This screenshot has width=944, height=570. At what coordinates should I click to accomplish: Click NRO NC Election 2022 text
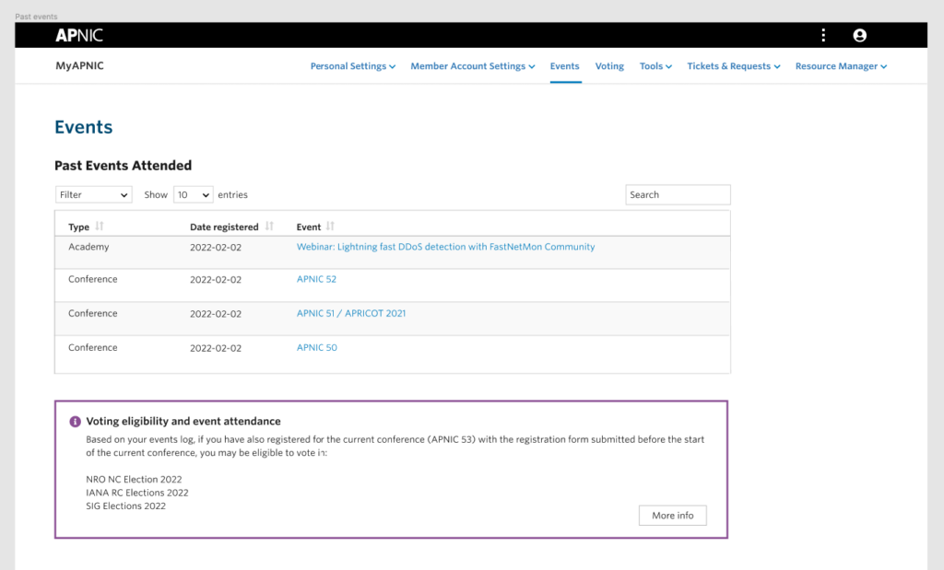(x=134, y=479)
